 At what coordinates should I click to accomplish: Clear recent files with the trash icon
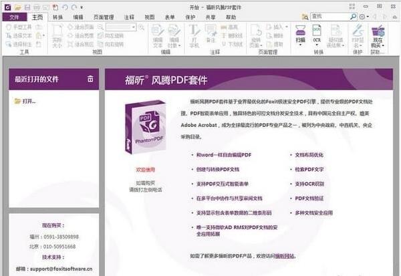[x=90, y=79]
